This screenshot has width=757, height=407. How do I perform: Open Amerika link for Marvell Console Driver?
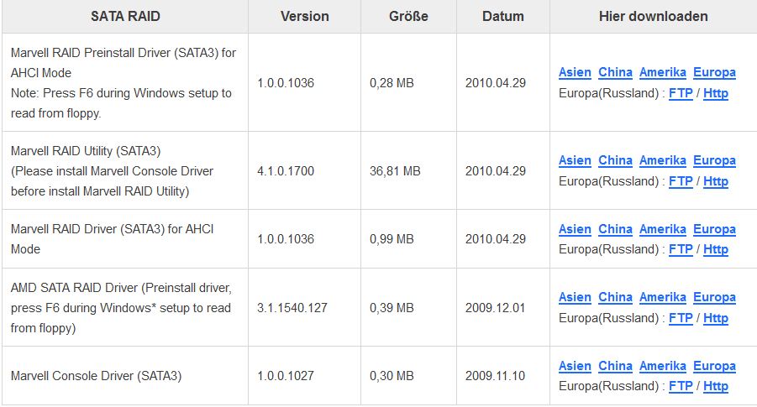point(662,366)
